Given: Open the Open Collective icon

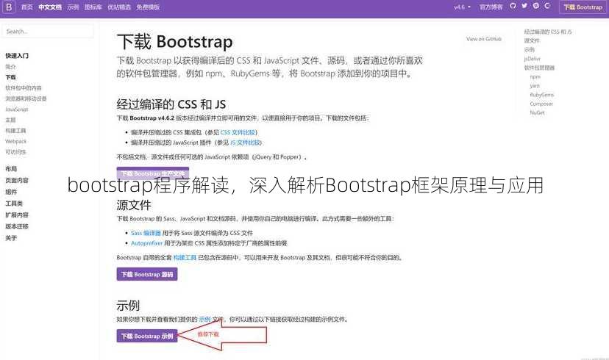Looking at the screenshot, I should pyautogui.click(x=547, y=6).
